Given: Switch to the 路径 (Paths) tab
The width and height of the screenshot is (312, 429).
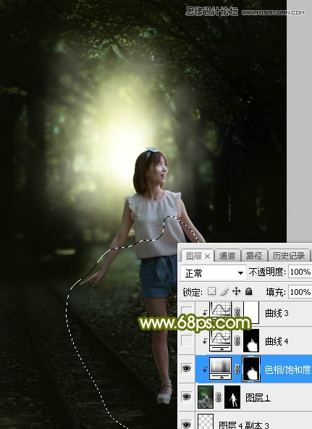Looking at the screenshot, I should tap(254, 256).
